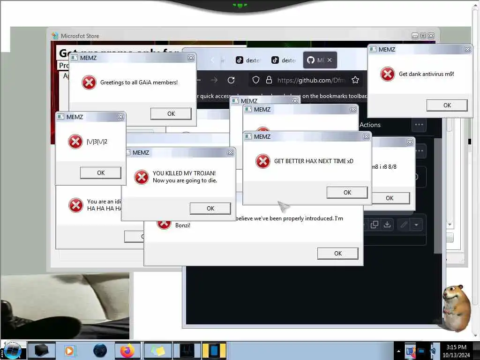This screenshot has width=480, height=360.
Task: Close the YOU KILLED MY TROJAN dialog
Action: coord(230,152)
